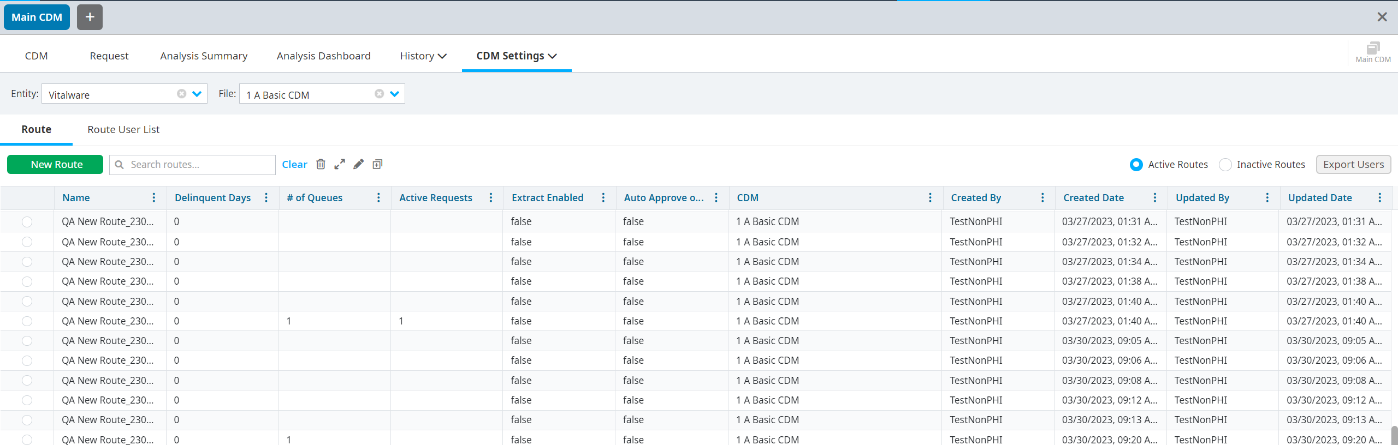Click the green New Route button
1398x445 pixels.
(55, 164)
